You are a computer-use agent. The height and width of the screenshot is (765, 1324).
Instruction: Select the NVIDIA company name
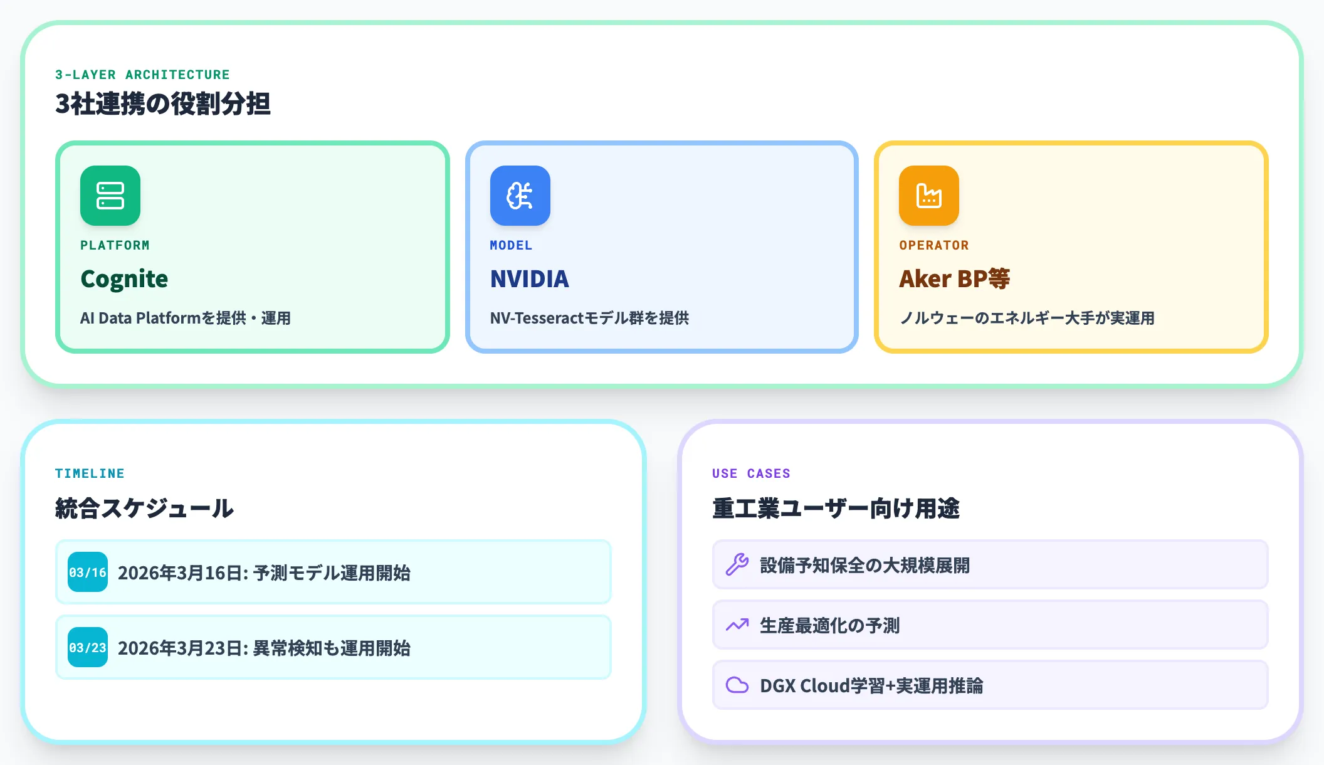pyautogui.click(x=530, y=279)
